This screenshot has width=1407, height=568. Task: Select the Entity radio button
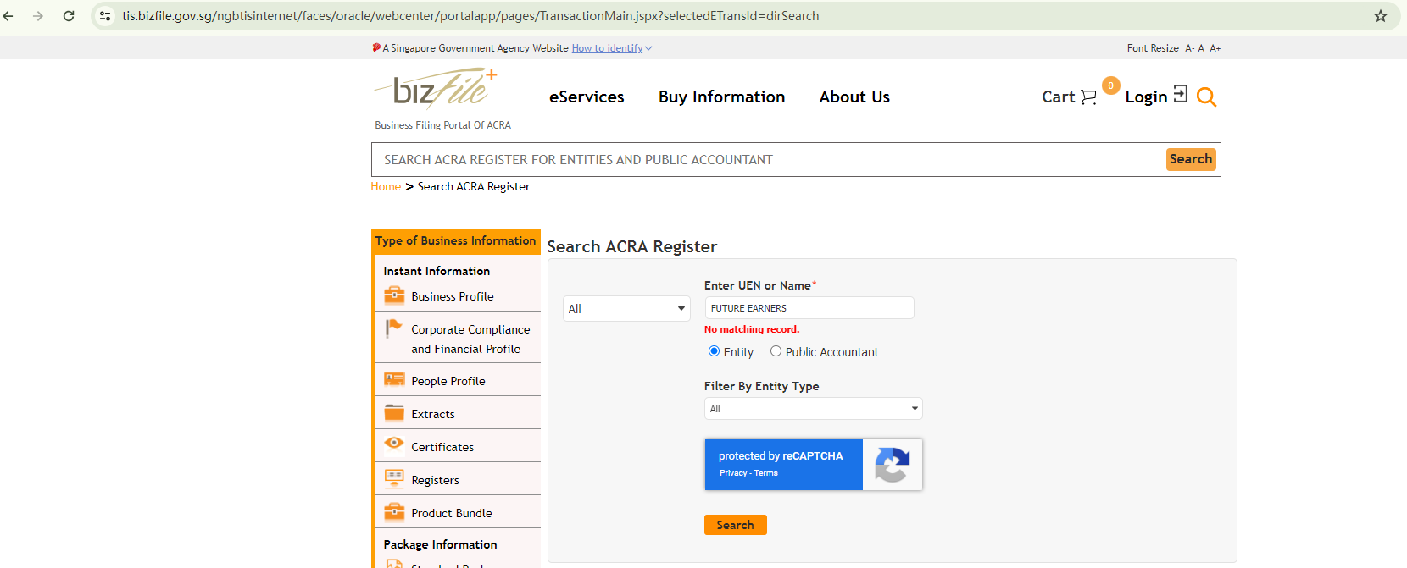714,351
